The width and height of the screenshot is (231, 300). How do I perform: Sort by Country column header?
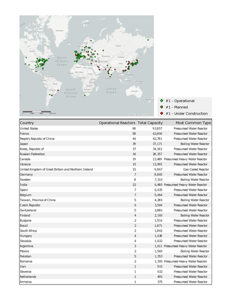click(x=27, y=123)
